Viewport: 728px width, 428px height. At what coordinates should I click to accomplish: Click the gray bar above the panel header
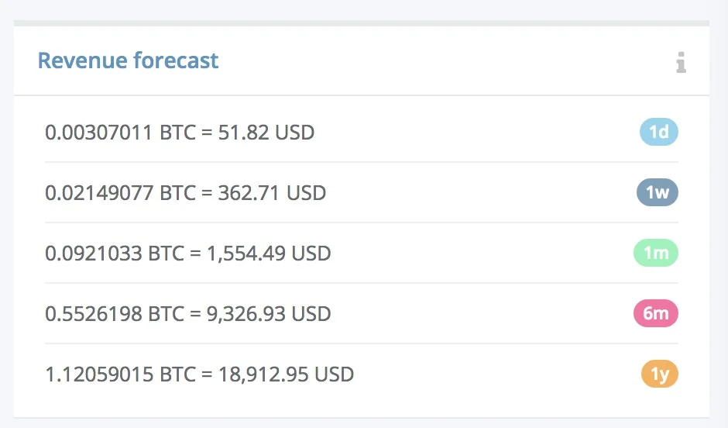tap(362, 23)
